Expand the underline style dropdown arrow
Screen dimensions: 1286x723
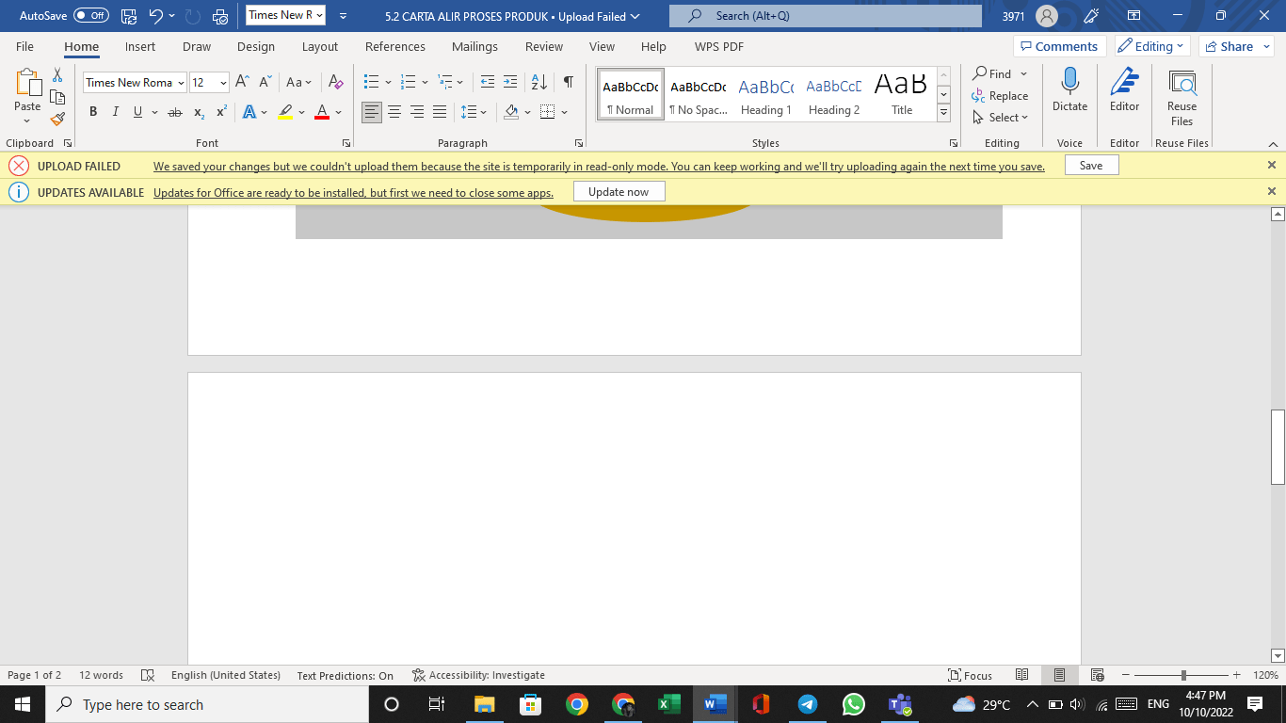click(154, 112)
